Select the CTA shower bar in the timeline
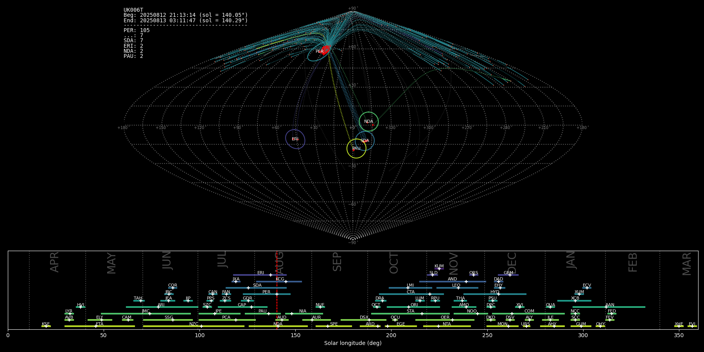Screen dimensions: 704x352 pos(411,294)
